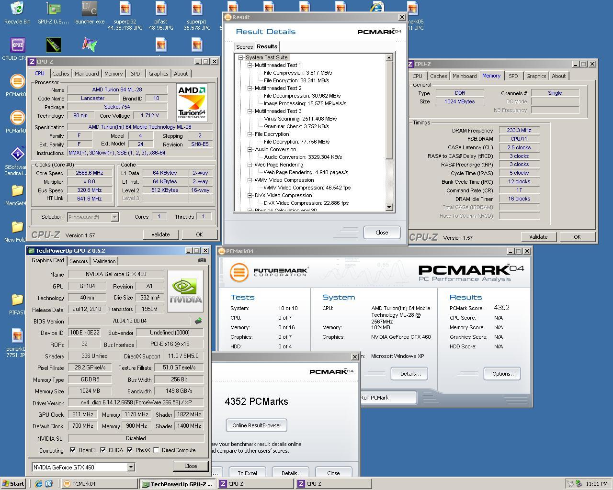The width and height of the screenshot is (613, 490).
Task: Click the Close button in GPU-Z
Action: tap(190, 466)
